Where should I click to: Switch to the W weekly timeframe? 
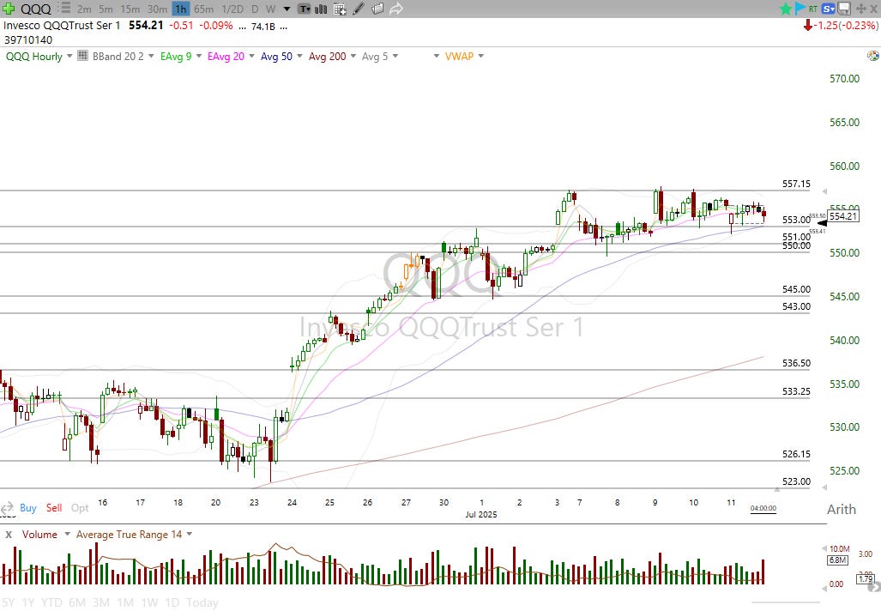pyautogui.click(x=270, y=9)
